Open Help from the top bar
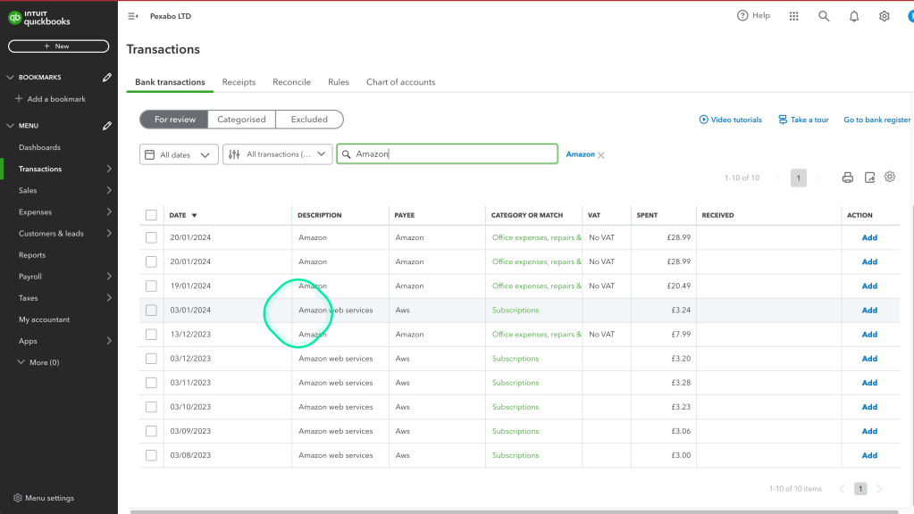The height and width of the screenshot is (514, 914). tap(753, 16)
